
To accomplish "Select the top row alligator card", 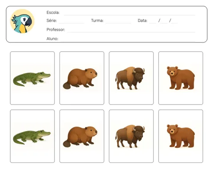I will [x=32, y=78].
